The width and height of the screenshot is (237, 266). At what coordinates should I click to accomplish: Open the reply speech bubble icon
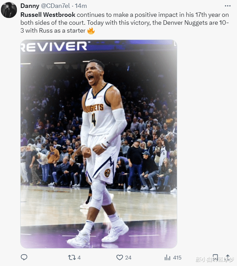pyautogui.click(x=24, y=257)
